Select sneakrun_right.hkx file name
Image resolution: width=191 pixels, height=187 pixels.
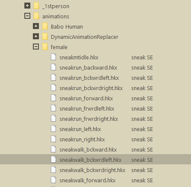[82, 140]
